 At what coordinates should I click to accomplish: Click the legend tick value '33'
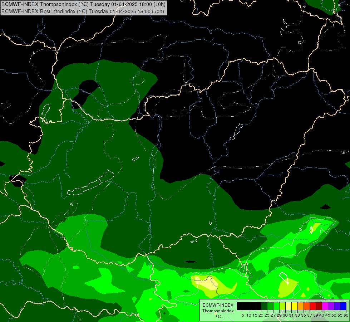297,315
